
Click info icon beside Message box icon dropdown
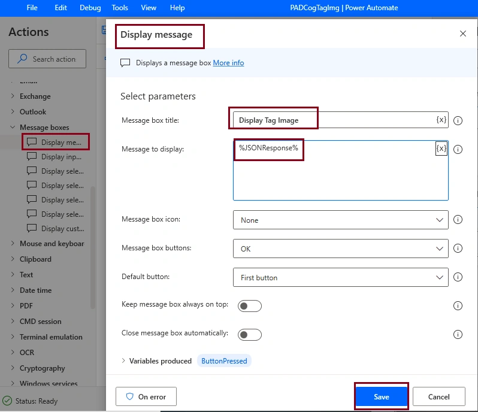click(x=458, y=219)
